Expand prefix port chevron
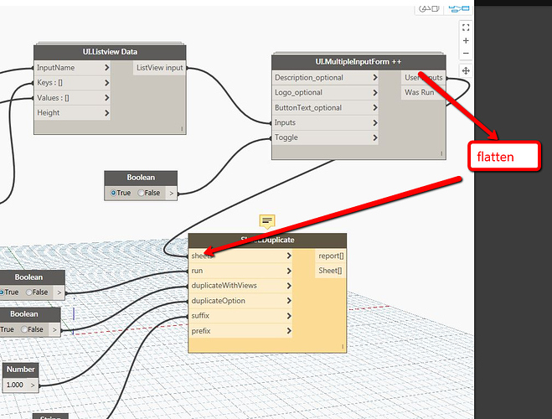This screenshot has height=419, width=552. click(x=289, y=331)
